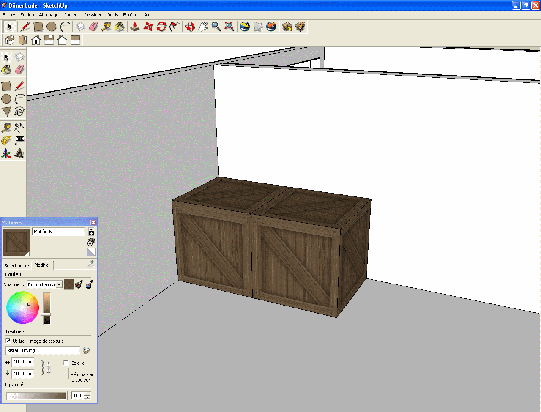Select the Push/Pull tool in top toolbar
Screen dimensions: 541x412
tap(135, 27)
